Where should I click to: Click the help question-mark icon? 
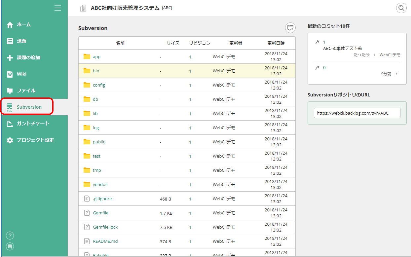click(10, 235)
